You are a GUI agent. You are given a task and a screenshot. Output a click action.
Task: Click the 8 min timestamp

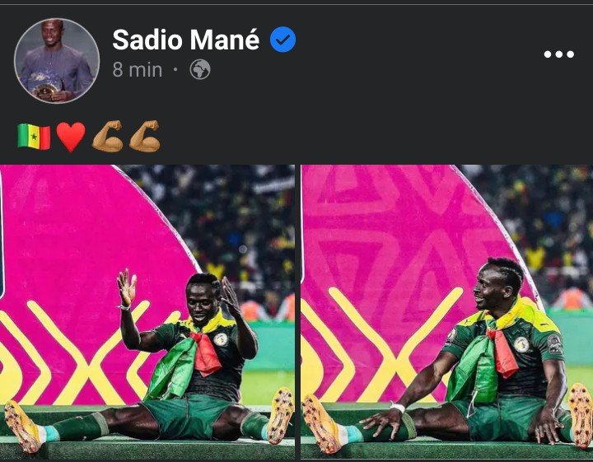point(138,70)
